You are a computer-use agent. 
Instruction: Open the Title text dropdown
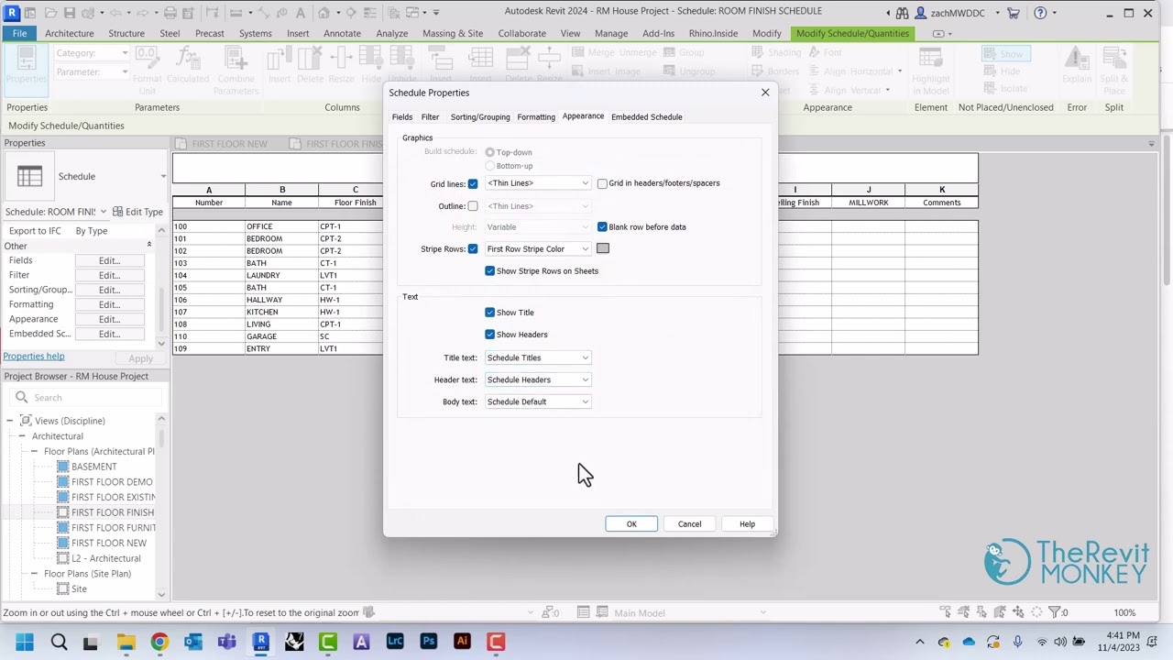coord(538,357)
